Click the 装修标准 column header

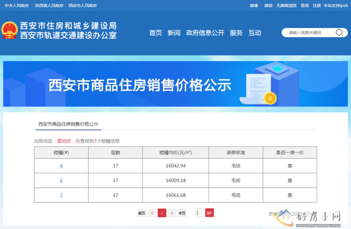(x=236, y=152)
